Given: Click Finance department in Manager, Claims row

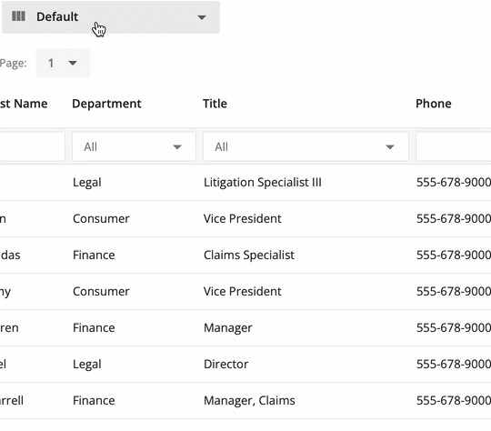Looking at the screenshot, I should [94, 400].
